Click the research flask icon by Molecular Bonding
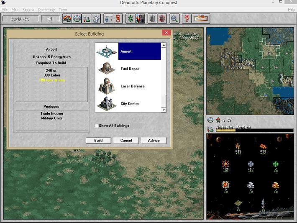 tap(210, 129)
